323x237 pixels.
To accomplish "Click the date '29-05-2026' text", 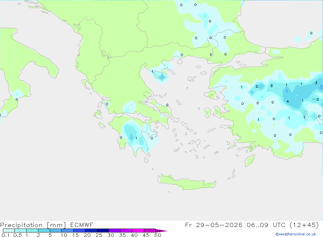I will [219, 225].
